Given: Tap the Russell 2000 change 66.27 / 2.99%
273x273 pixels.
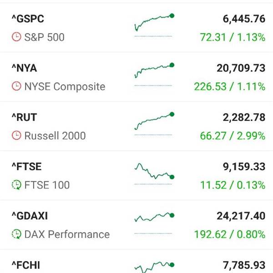Looking at the screenshot, I should [x=233, y=136].
